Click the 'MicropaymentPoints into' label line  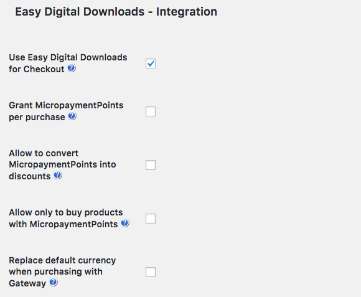(x=62, y=165)
